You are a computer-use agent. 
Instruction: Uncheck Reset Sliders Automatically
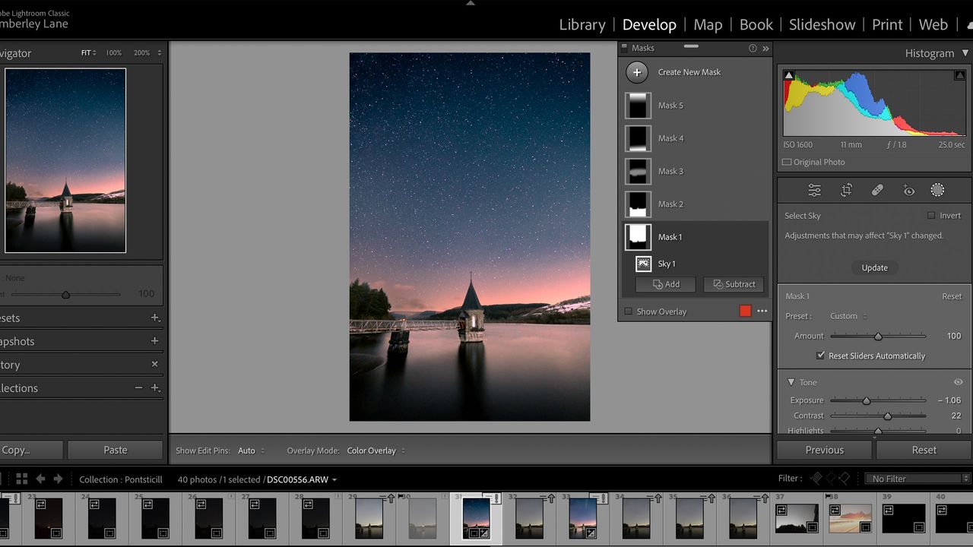[x=820, y=356]
